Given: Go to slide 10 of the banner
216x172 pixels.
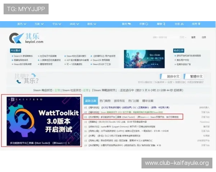Looking at the screenshot, I should tap(41, 100).
